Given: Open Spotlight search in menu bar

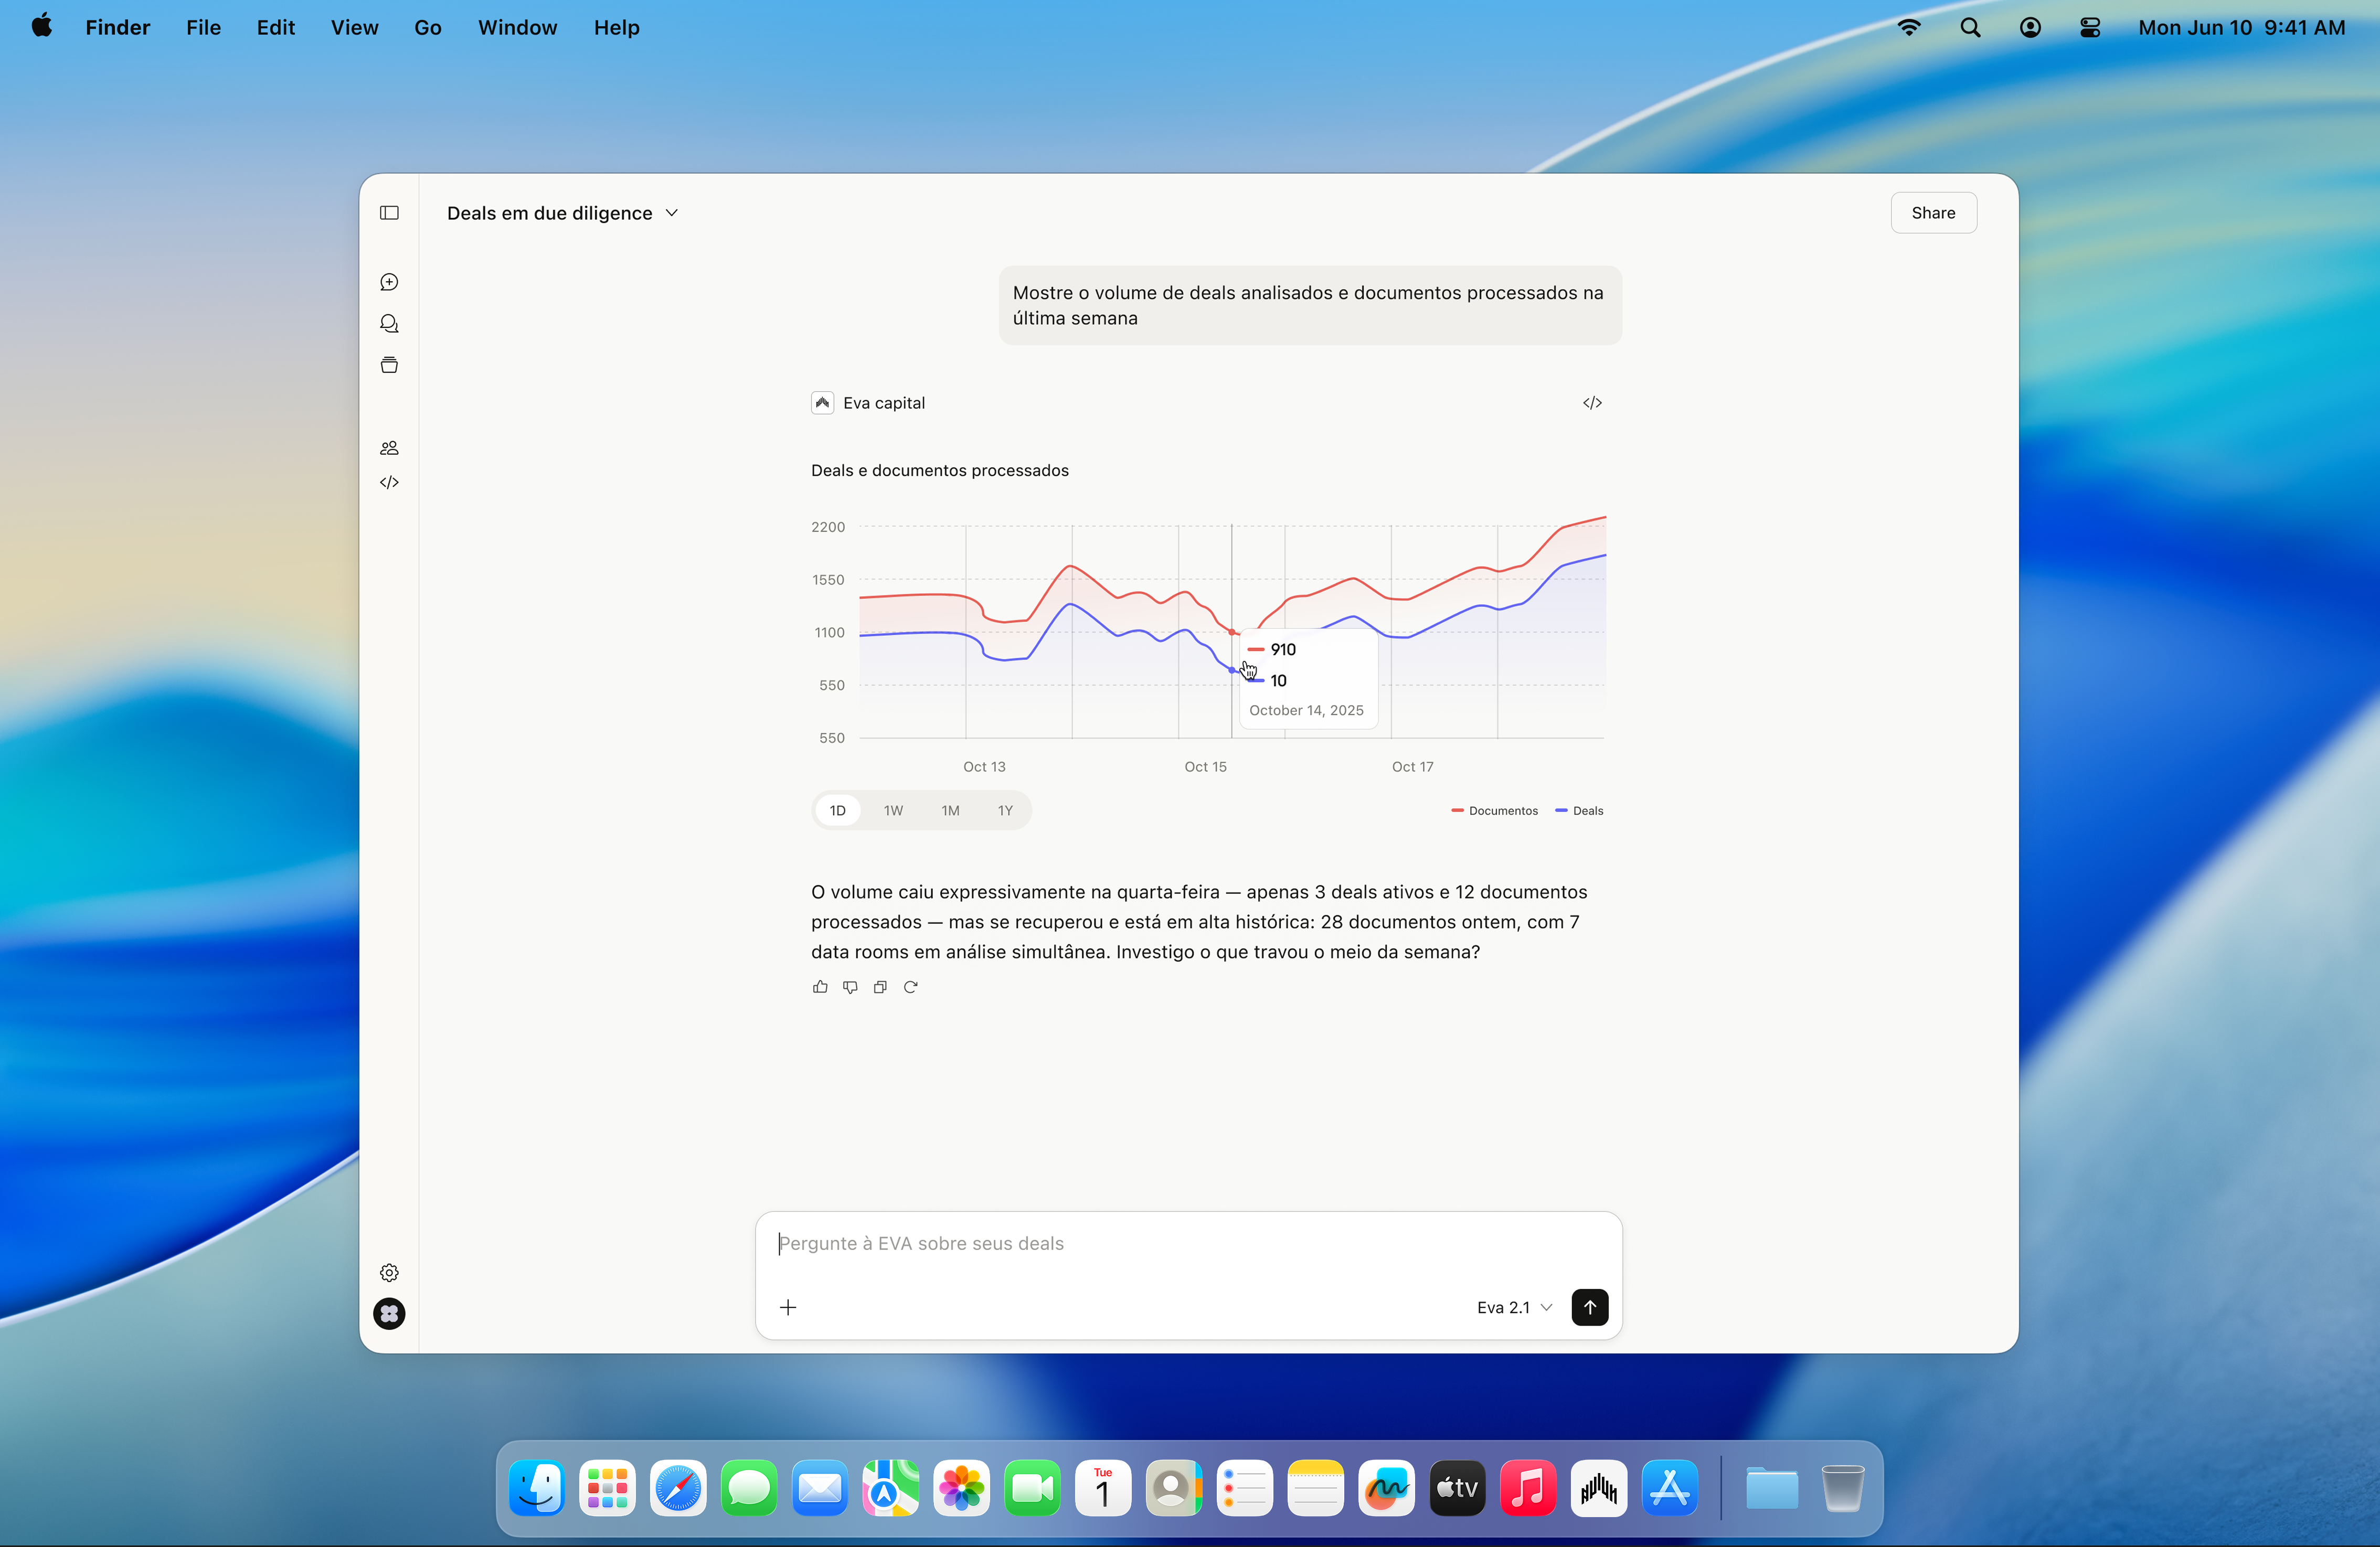Looking at the screenshot, I should (1970, 27).
